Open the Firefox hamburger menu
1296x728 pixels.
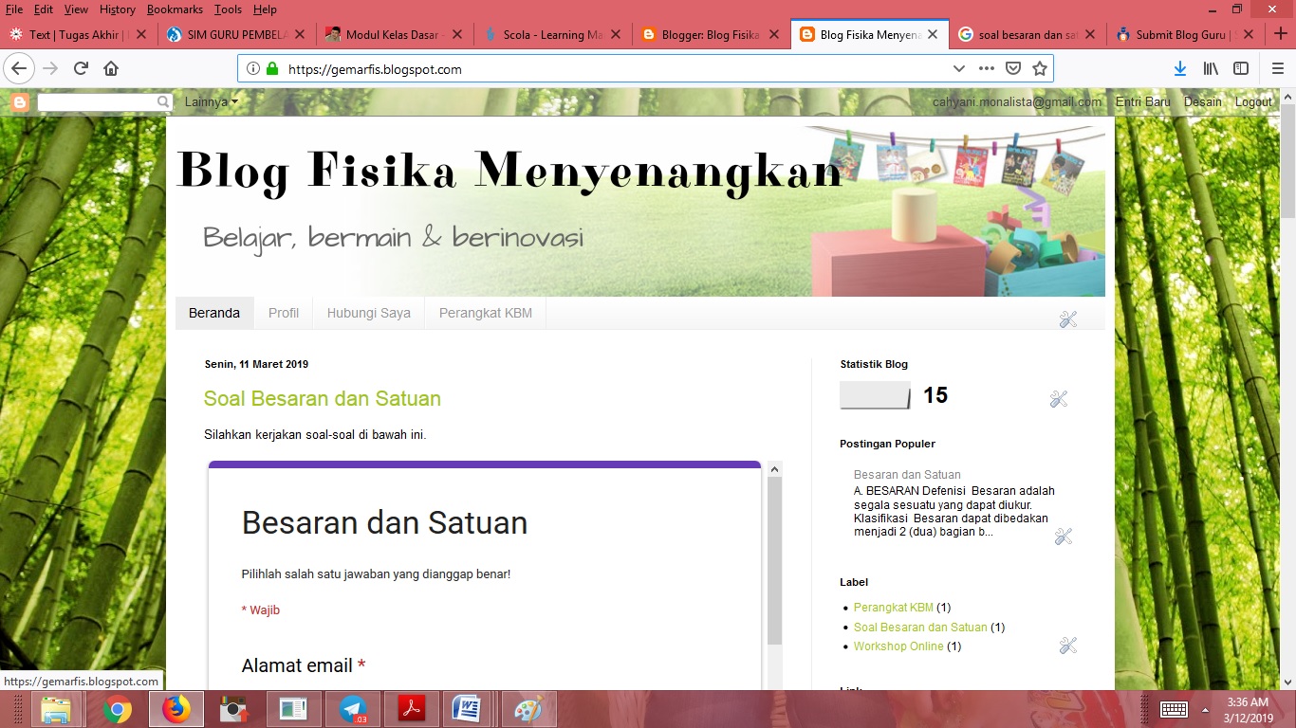[1277, 68]
